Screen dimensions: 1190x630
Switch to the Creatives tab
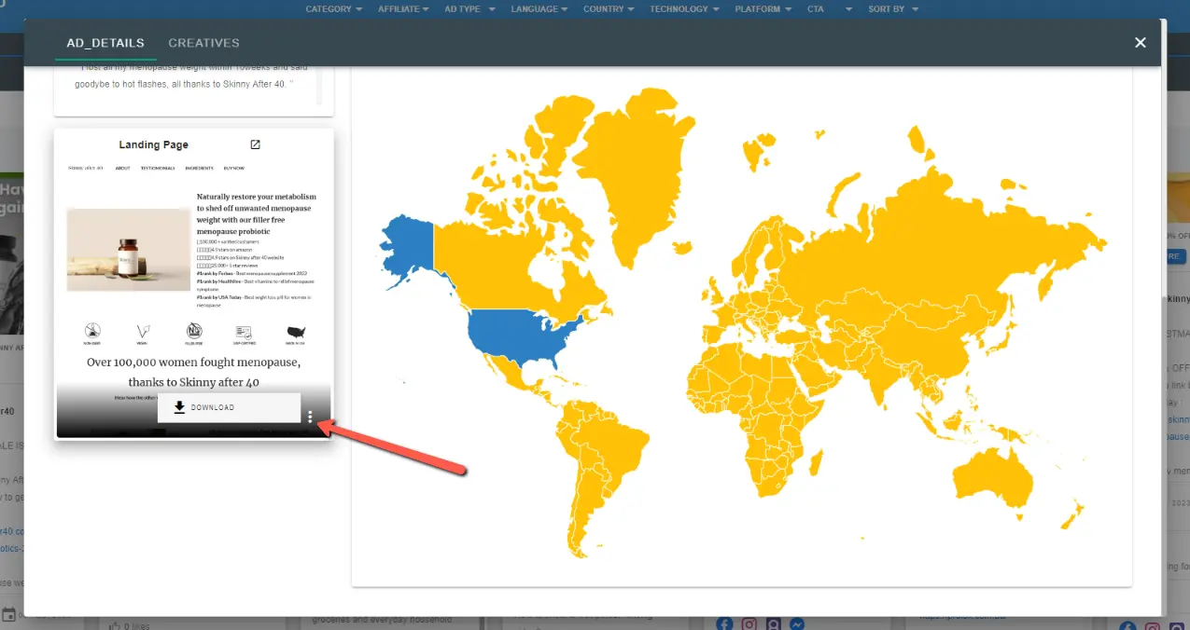click(x=203, y=43)
